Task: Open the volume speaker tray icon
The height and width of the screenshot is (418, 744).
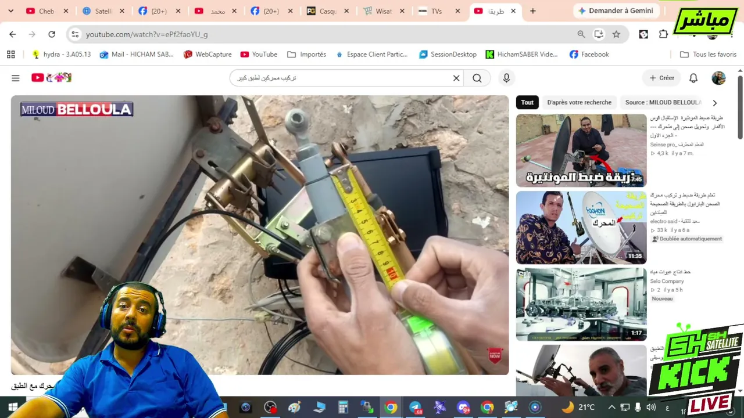Action: [x=650, y=407]
